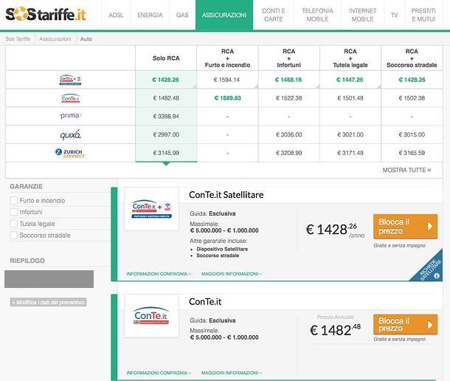Click the € 3388.94 Prima price cell
This screenshot has height=381, width=450.
[166, 116]
